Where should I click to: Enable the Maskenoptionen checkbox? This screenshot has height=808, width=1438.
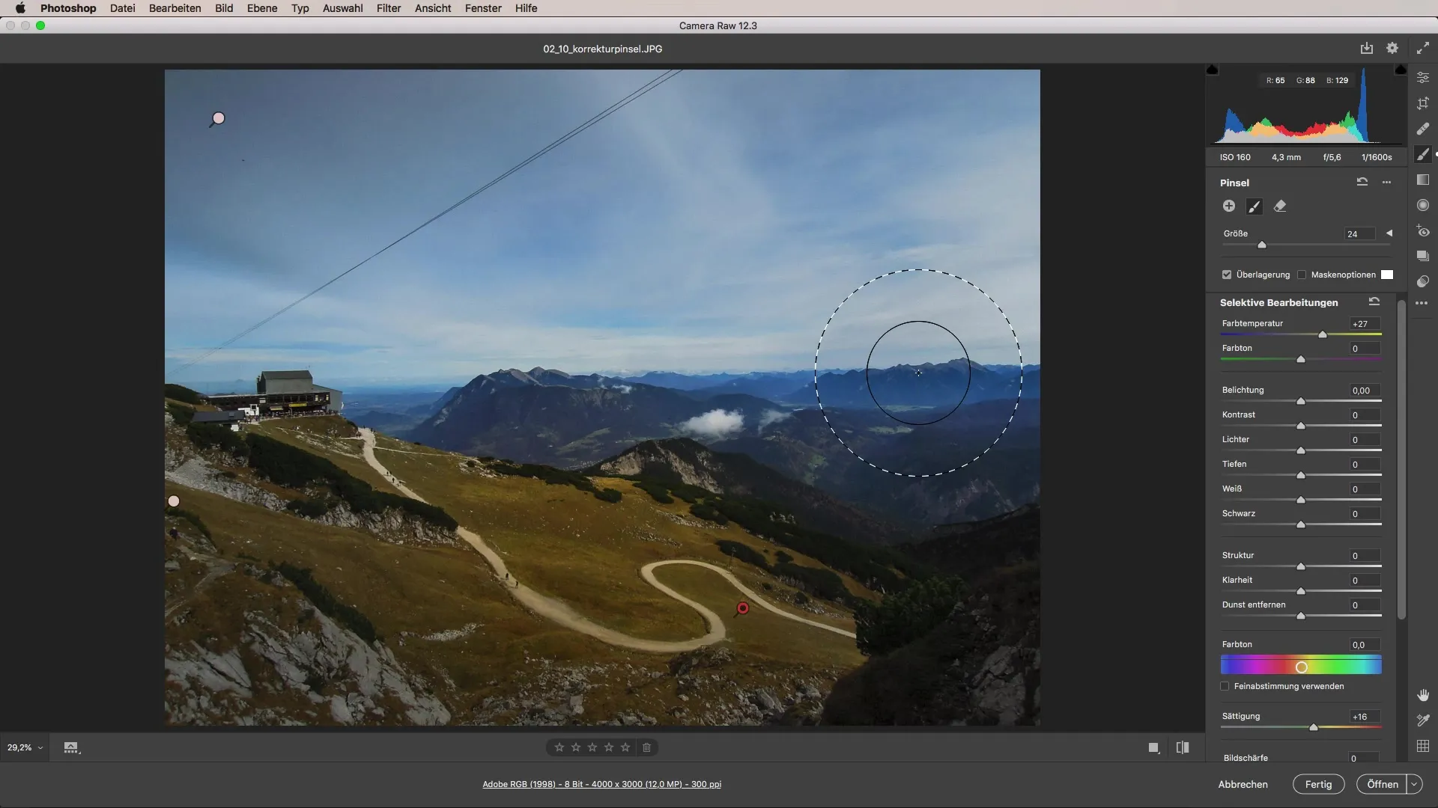click(x=1302, y=275)
